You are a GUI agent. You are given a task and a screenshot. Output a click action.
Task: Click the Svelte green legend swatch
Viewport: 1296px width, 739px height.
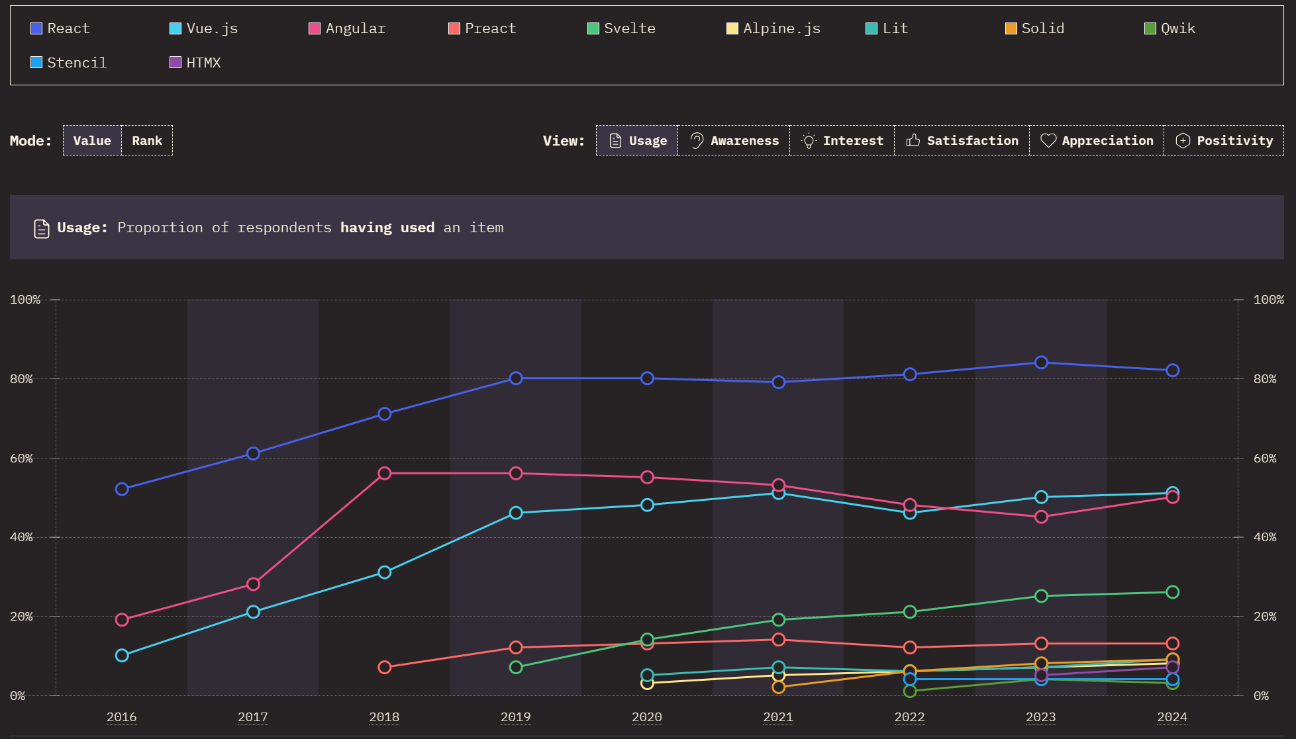point(593,28)
